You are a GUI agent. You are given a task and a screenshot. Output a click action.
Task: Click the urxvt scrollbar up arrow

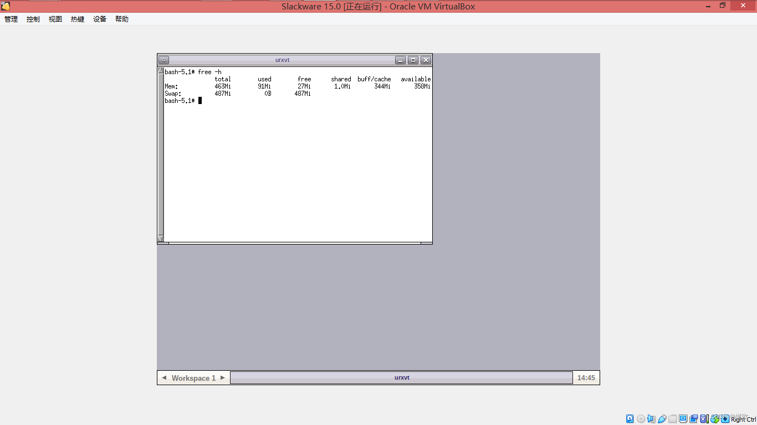tap(161, 71)
